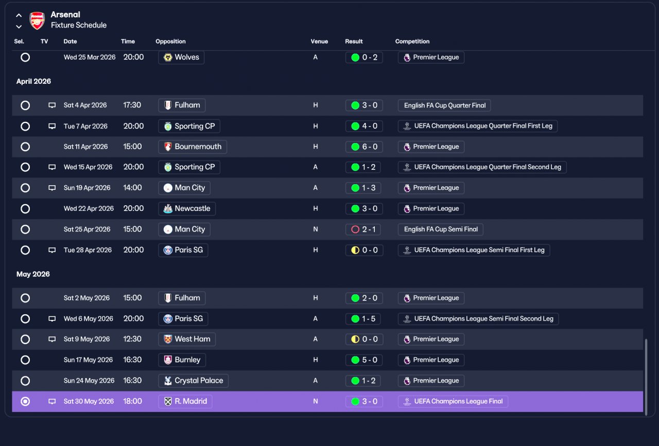Open the Newcastle opposition button

[187, 209]
